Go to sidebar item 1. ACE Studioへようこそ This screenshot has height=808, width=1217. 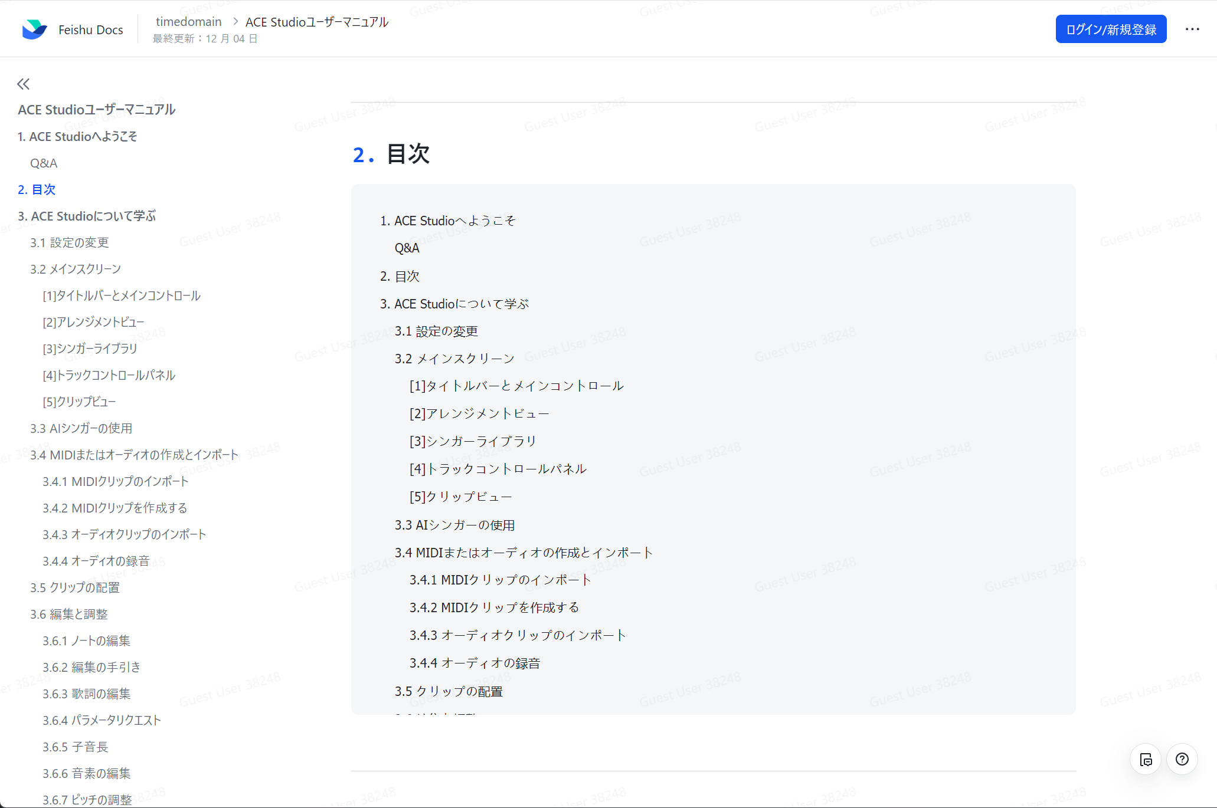[77, 136]
